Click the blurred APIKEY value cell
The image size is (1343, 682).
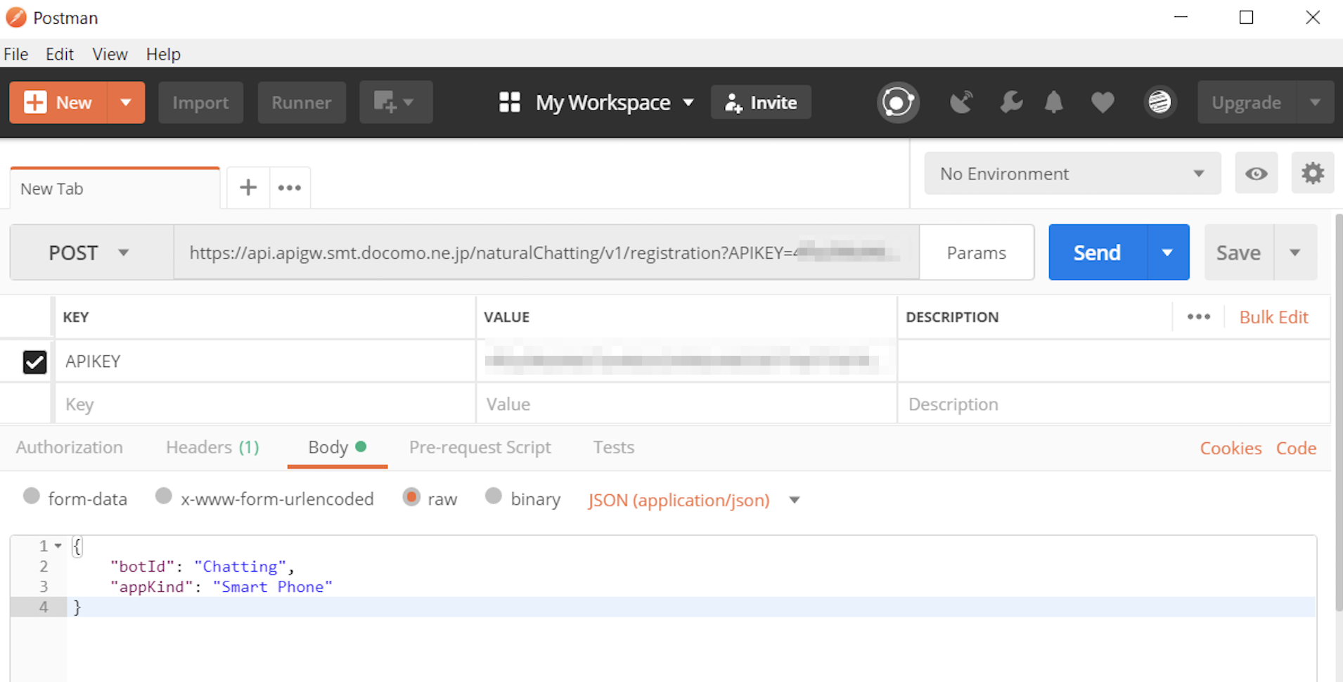coord(686,361)
